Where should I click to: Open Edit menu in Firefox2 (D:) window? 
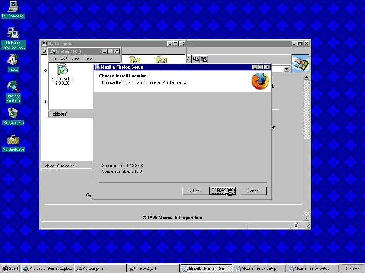point(64,58)
